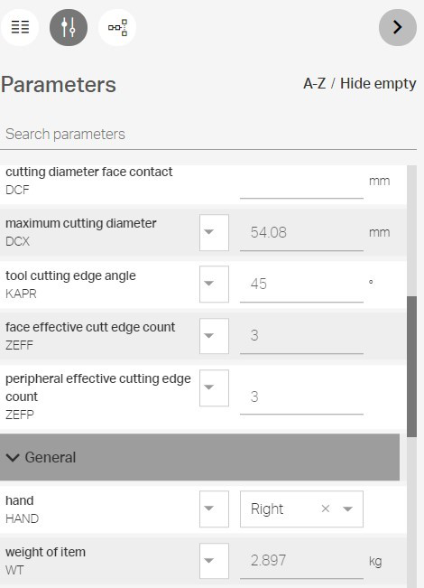Open the small dropdown next to hand
This screenshot has height=588, width=424.
point(214,509)
